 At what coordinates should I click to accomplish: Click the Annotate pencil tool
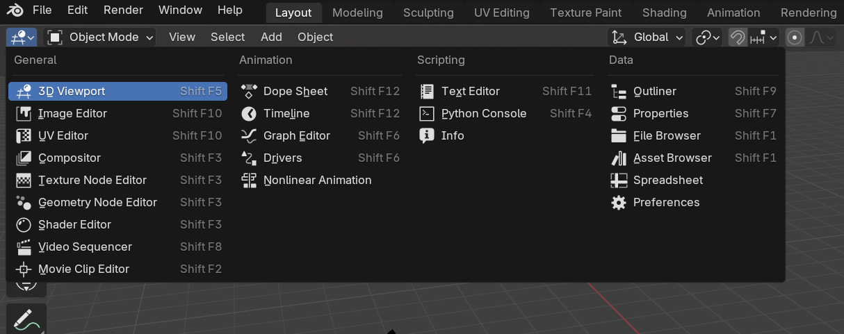click(x=26, y=319)
